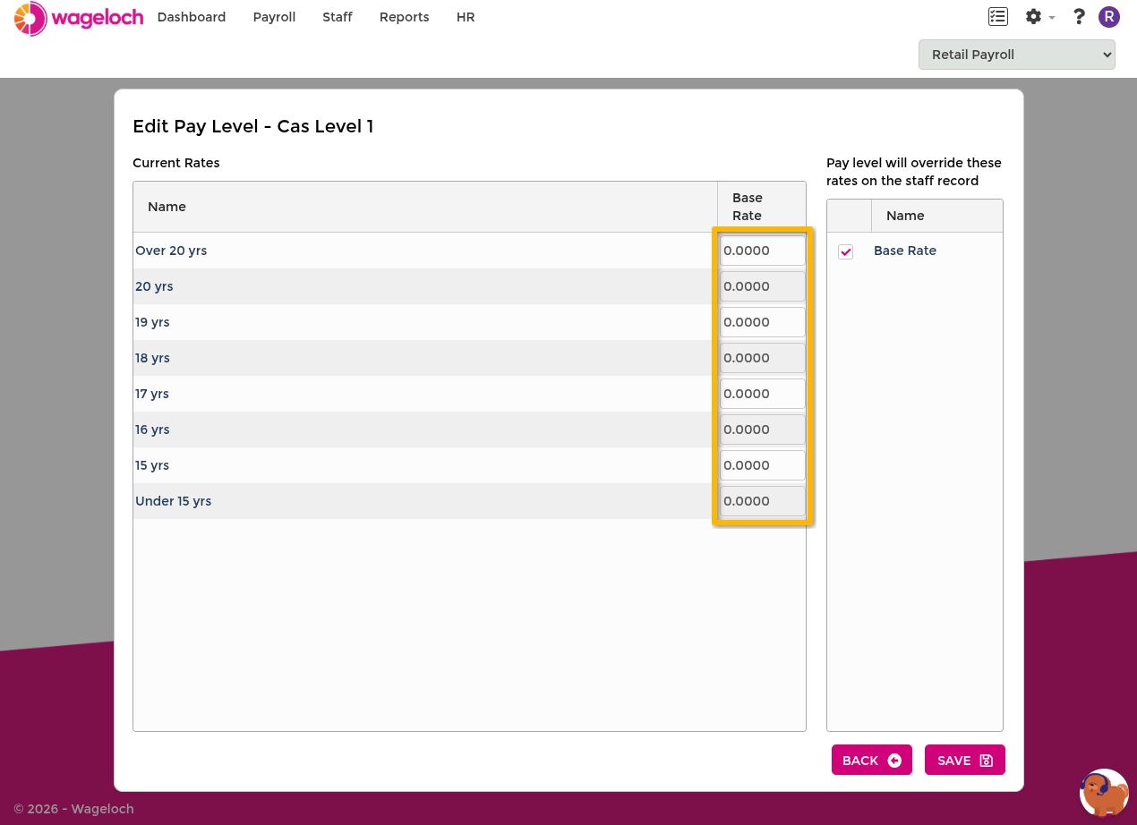The width and height of the screenshot is (1137, 825).
Task: Click the '© 2026 - Wageloch' footer text
Action: coord(73,809)
